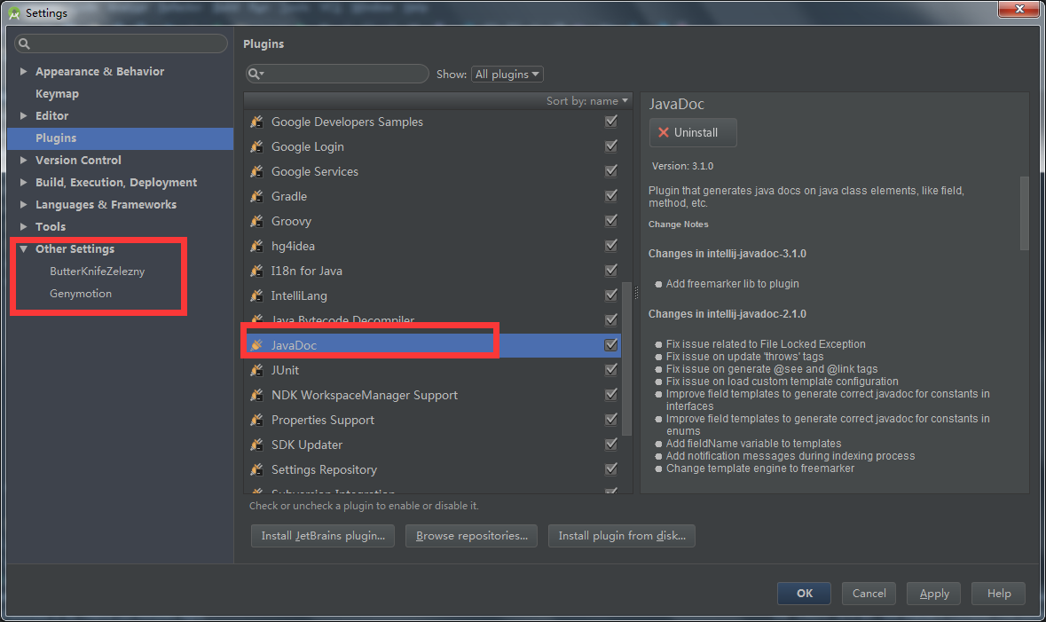Open the Sort by name dropdown
The width and height of the screenshot is (1046, 622).
tap(587, 101)
